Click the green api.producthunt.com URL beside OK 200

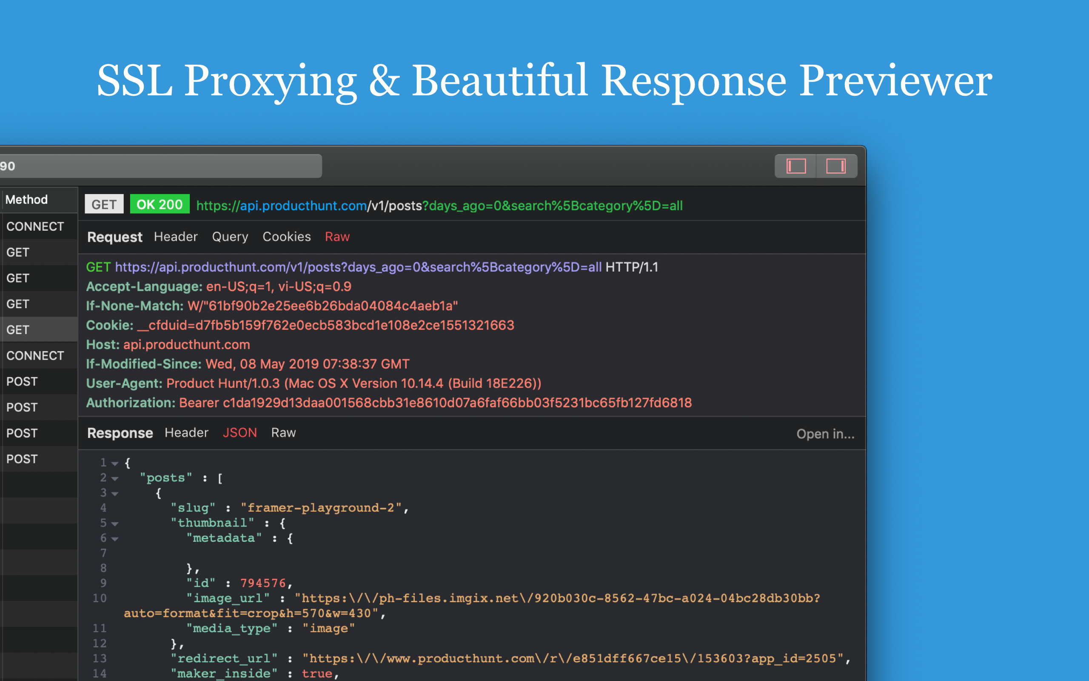coord(440,206)
